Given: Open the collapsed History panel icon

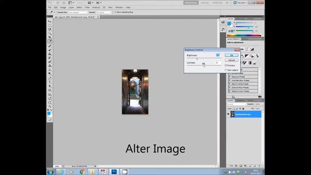Looking at the screenshot, I should coord(223,29).
